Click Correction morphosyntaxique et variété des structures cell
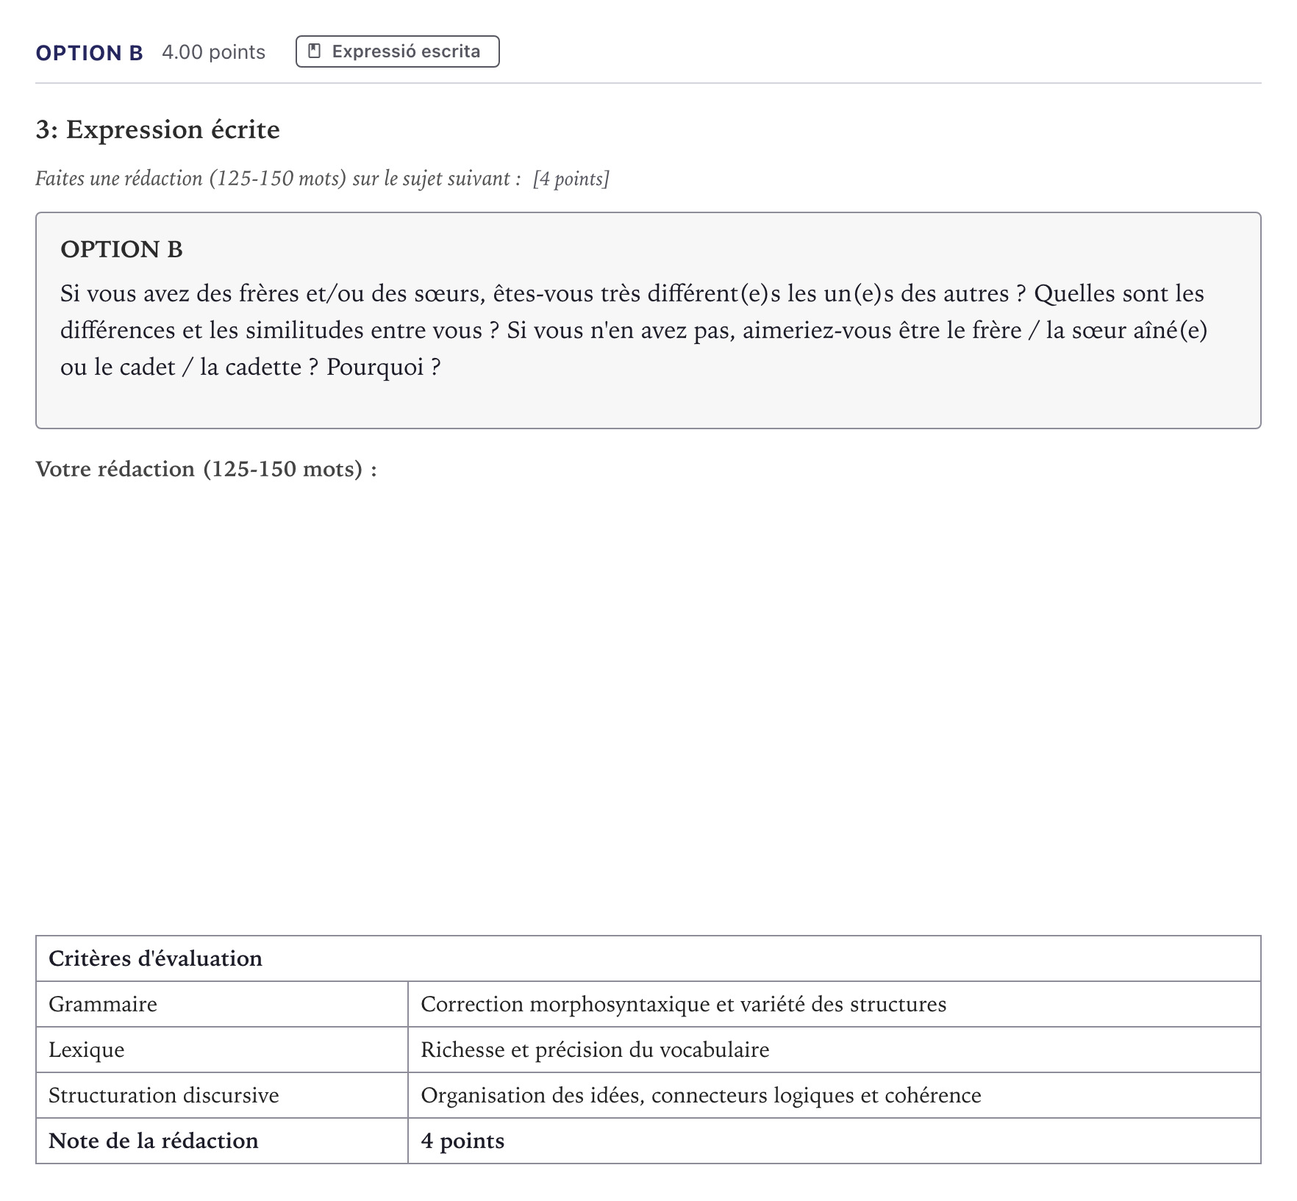1297x1201 pixels. click(x=835, y=1004)
